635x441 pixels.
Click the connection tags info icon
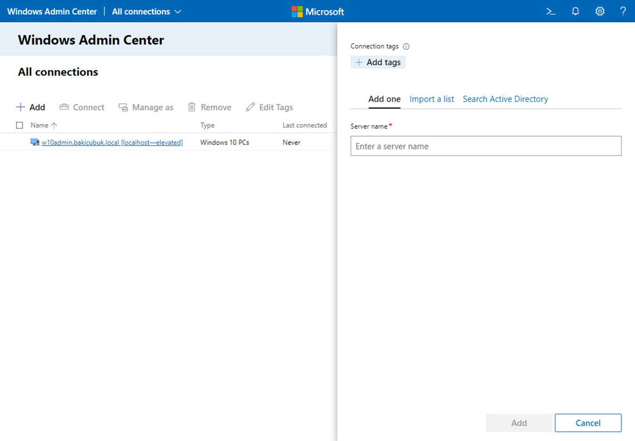coord(406,46)
